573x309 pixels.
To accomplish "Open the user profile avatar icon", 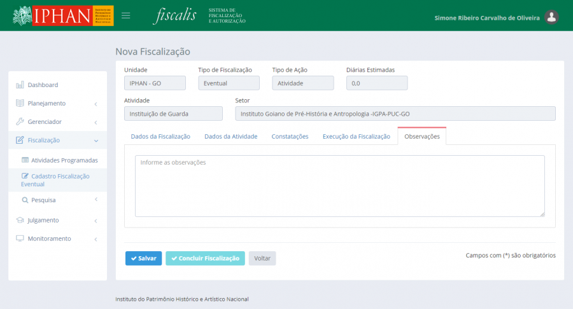I will click(x=552, y=18).
